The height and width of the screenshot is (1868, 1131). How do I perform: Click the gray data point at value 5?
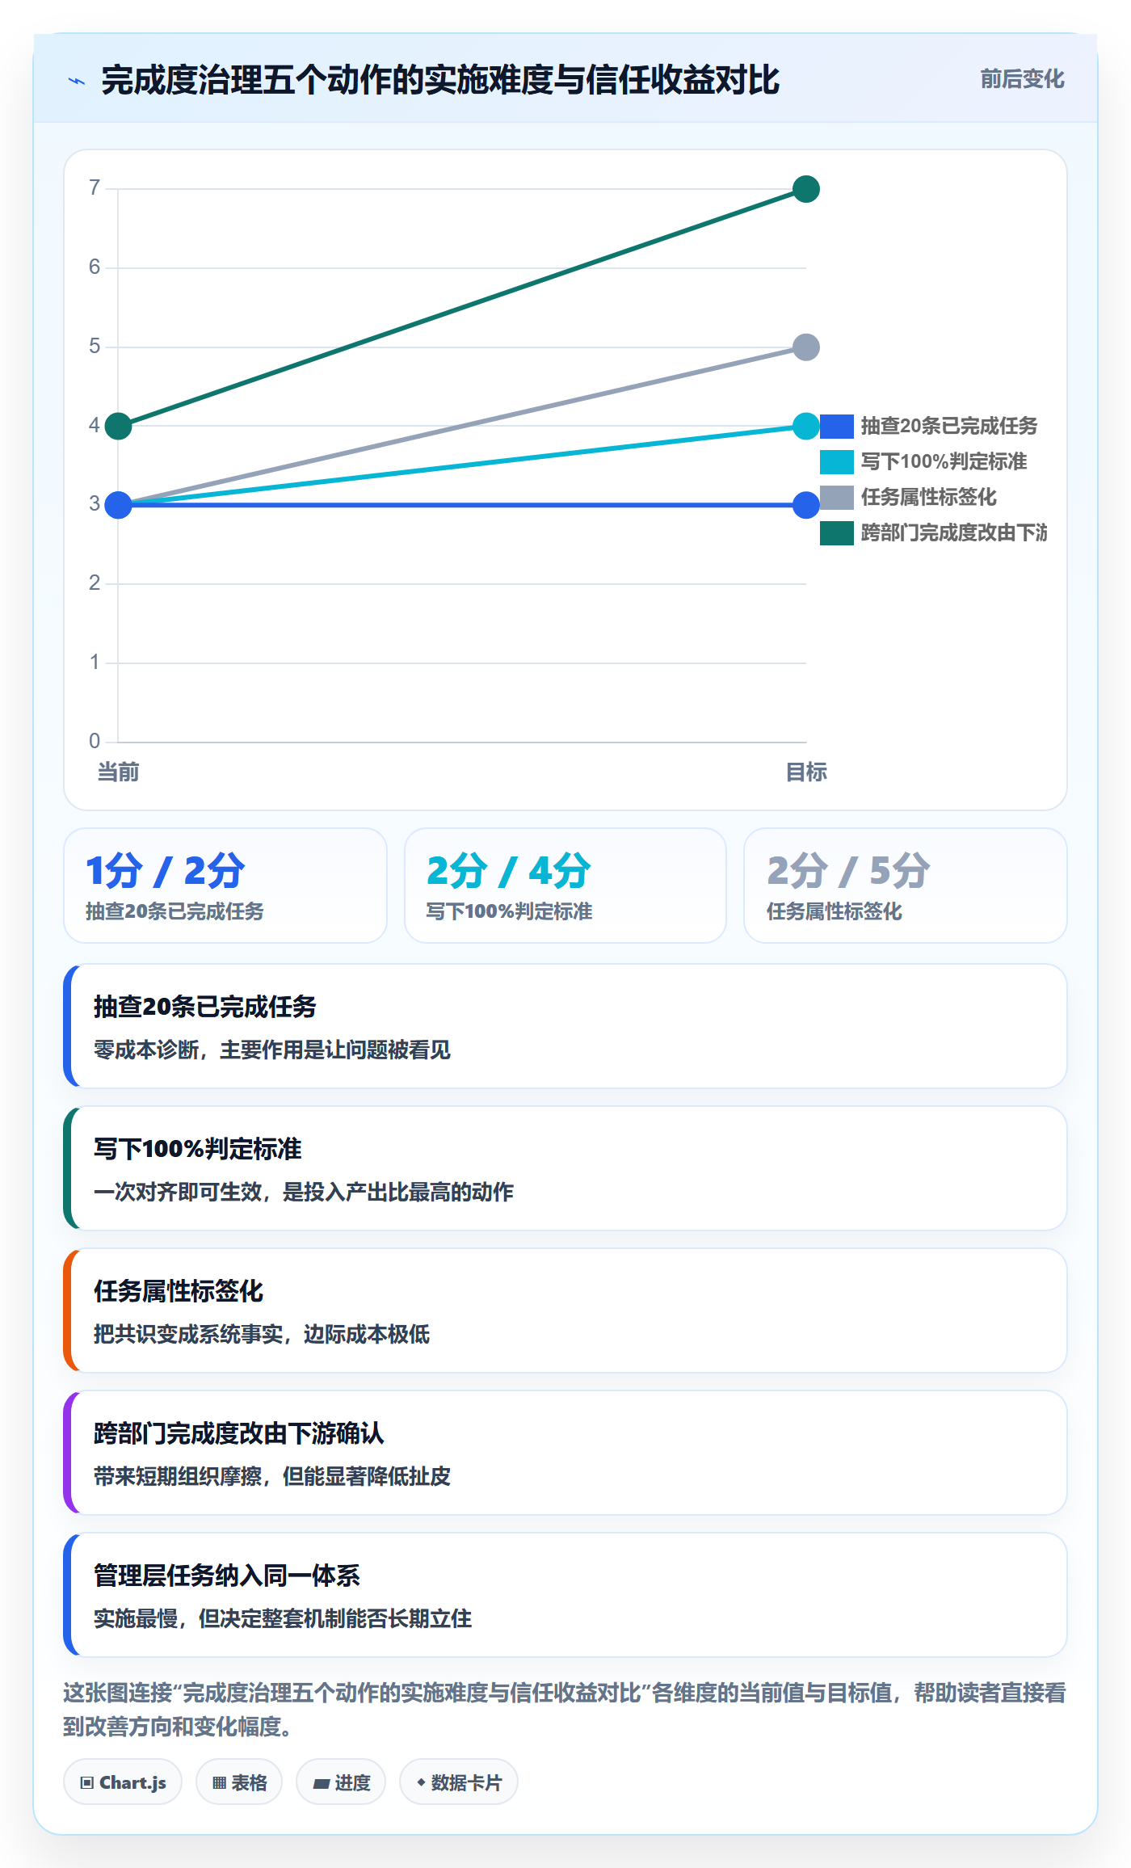(806, 347)
